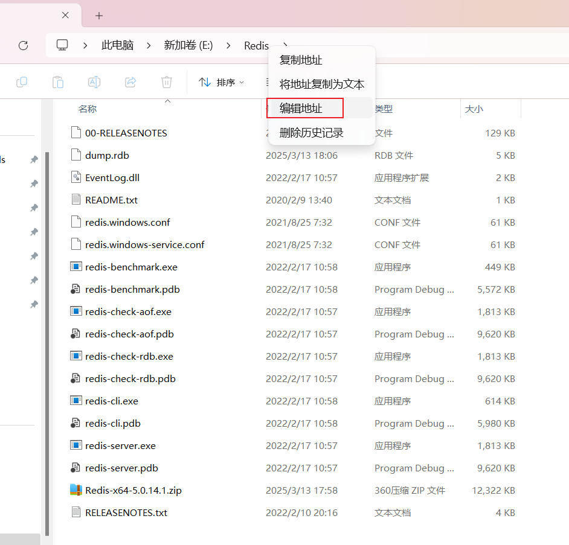Close the current Explorer tab
This screenshot has width=569, height=545.
point(65,15)
